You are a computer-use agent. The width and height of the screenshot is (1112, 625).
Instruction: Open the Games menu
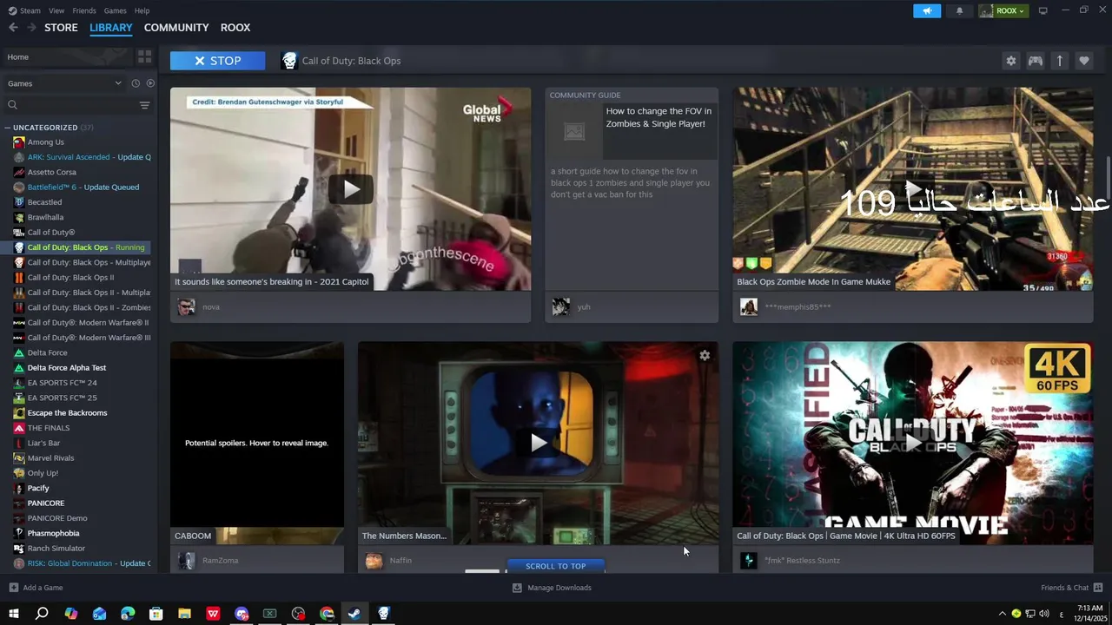115,10
